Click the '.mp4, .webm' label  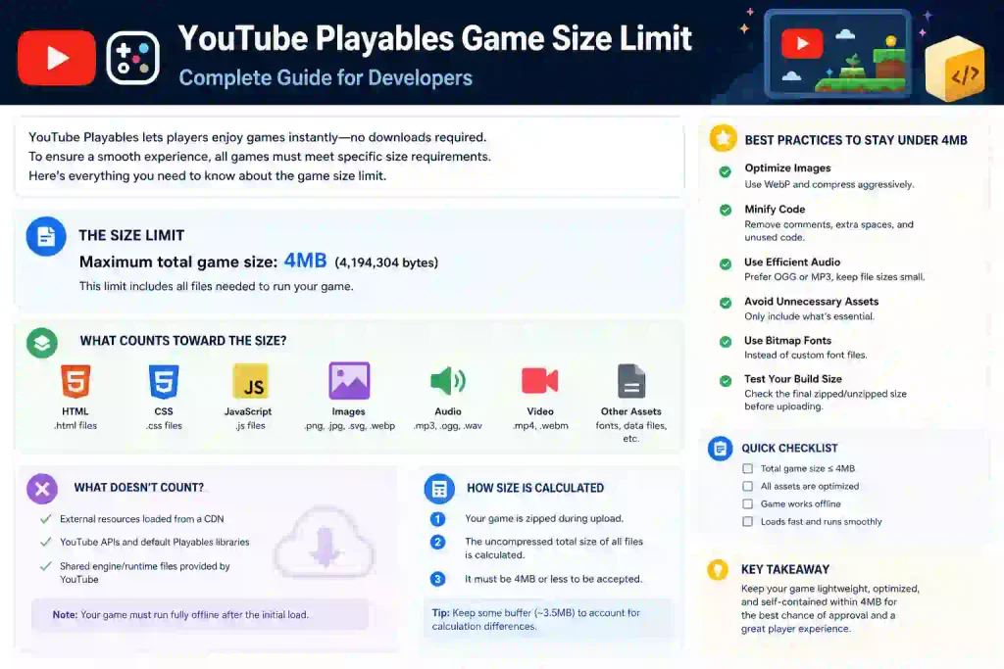[540, 425]
